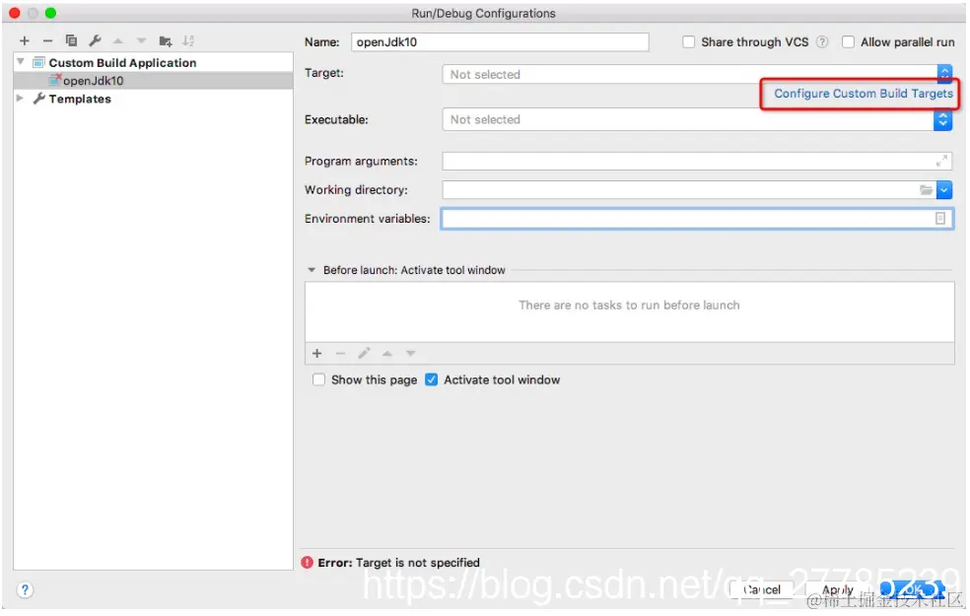Move configuration down arrow in left toolbar
970x616 pixels.
(142, 40)
